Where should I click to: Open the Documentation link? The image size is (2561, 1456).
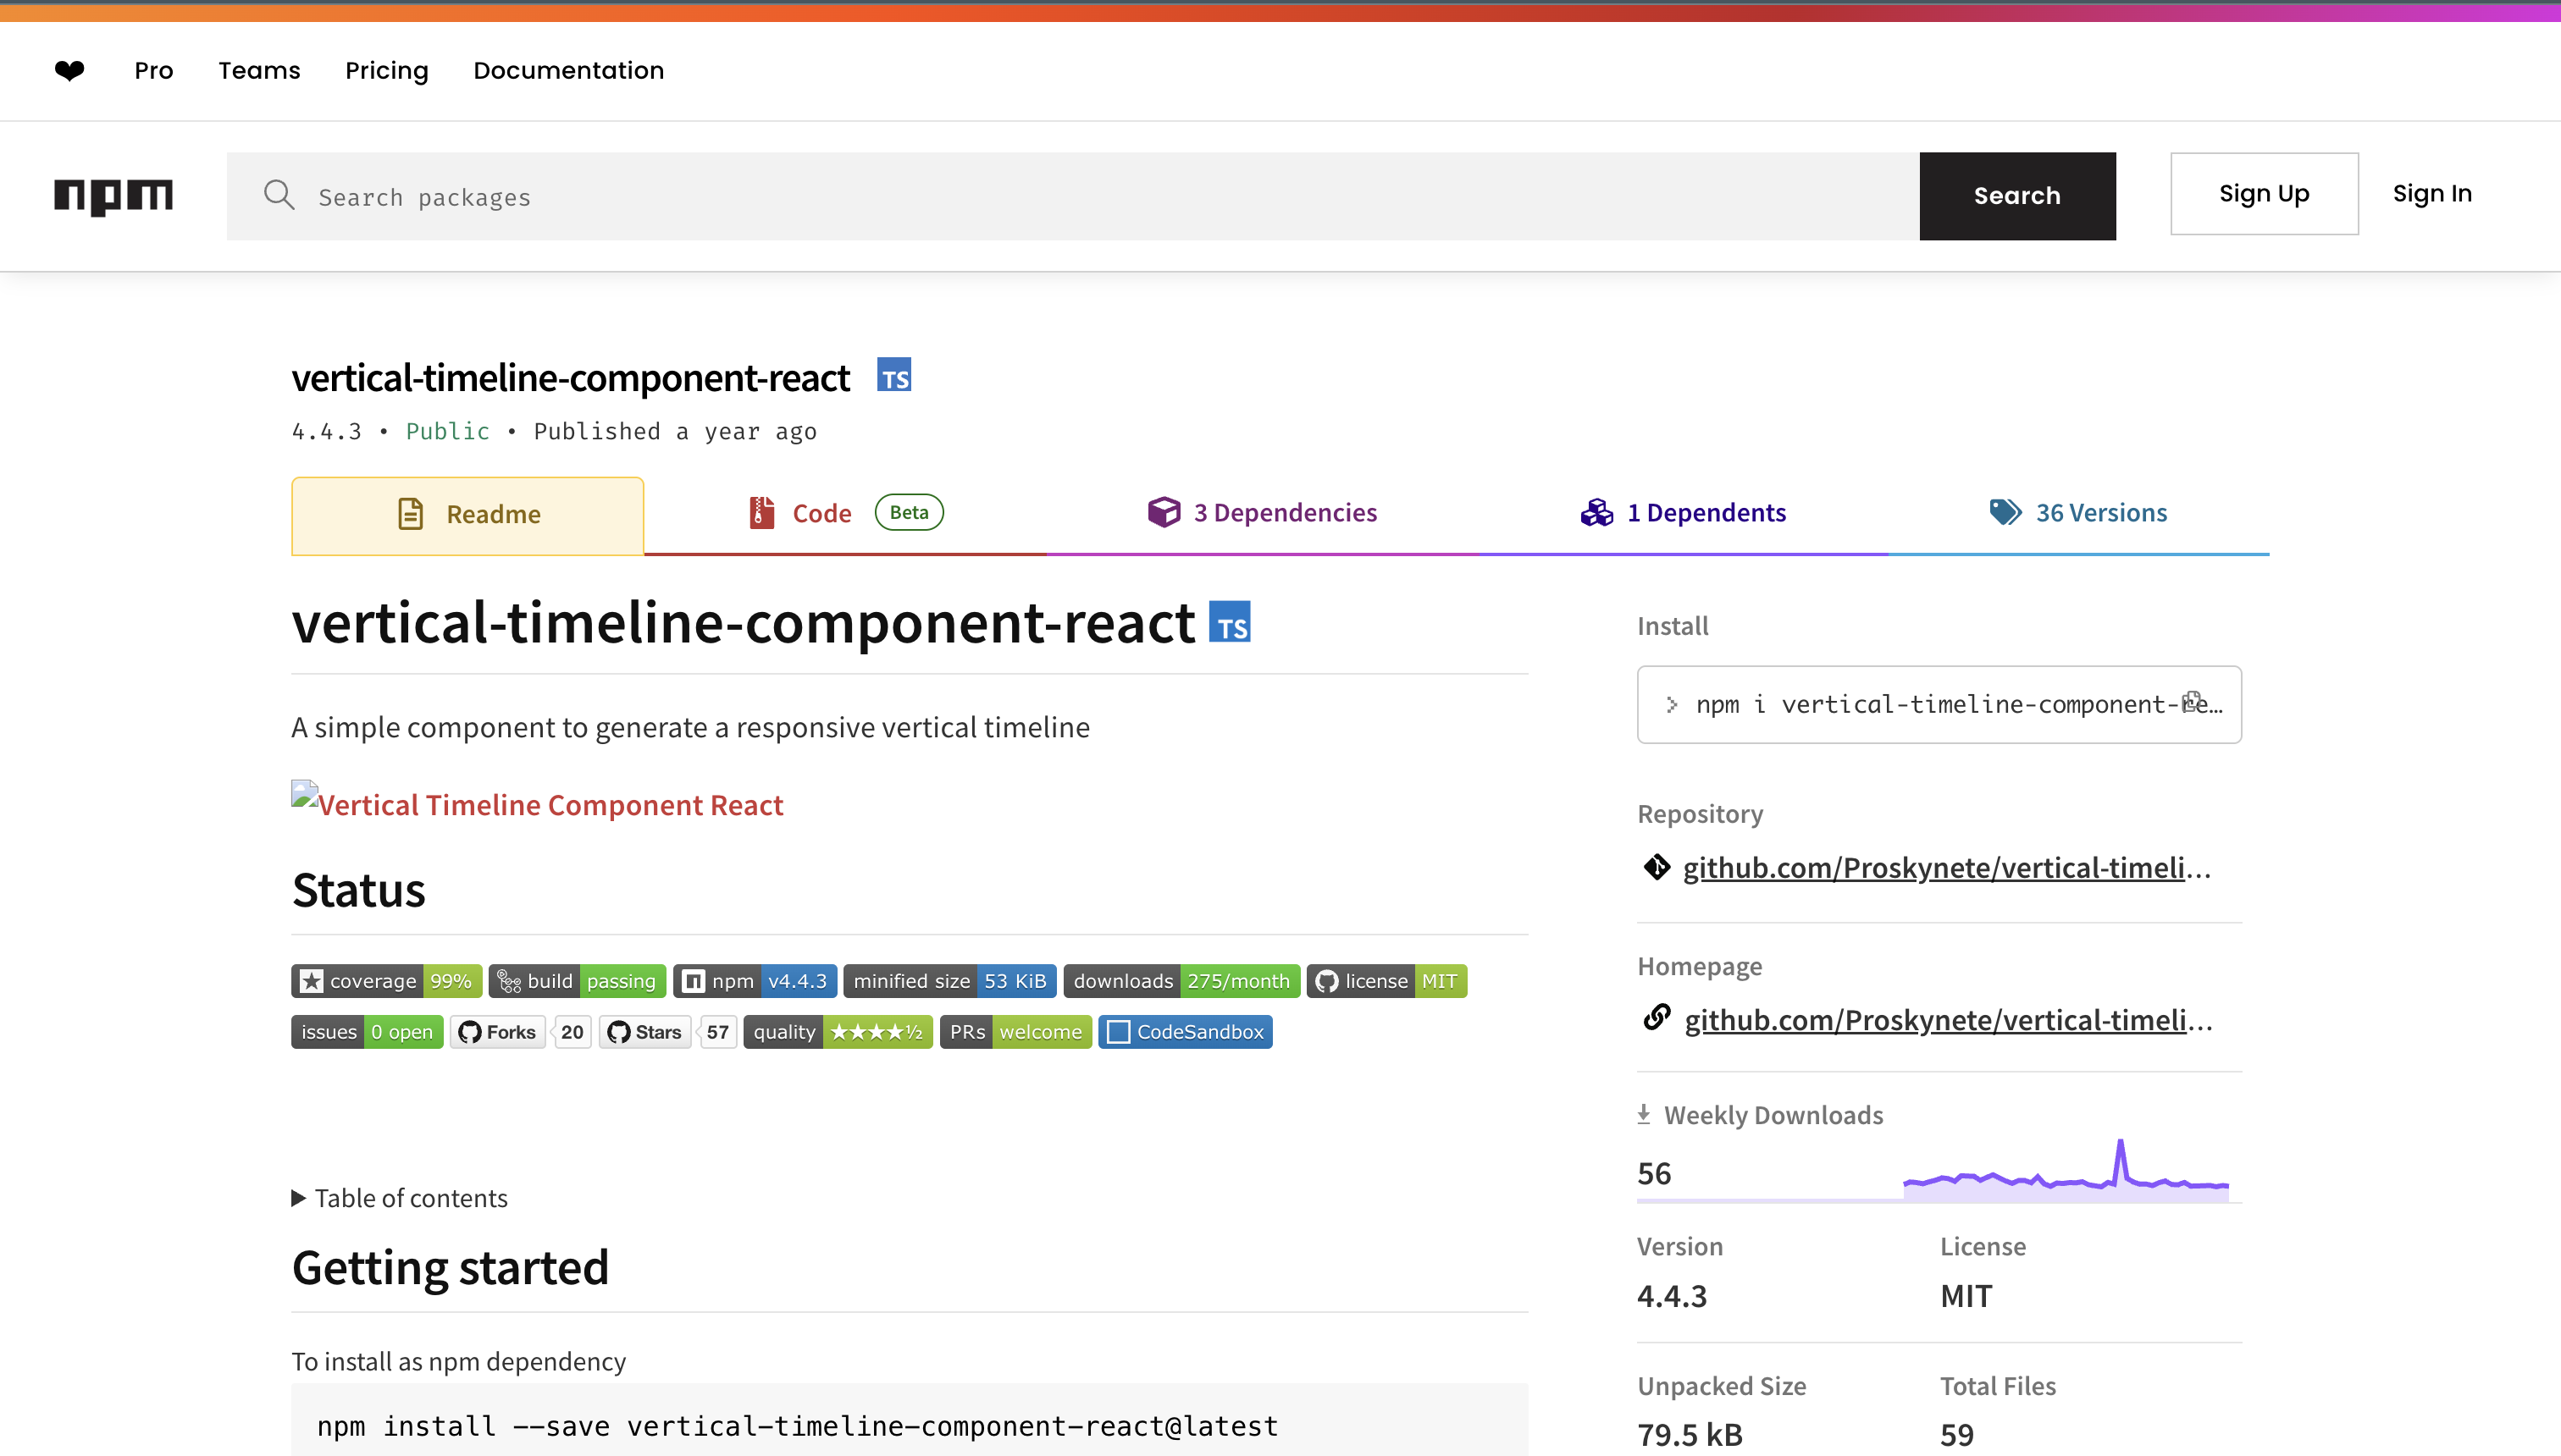(x=568, y=70)
